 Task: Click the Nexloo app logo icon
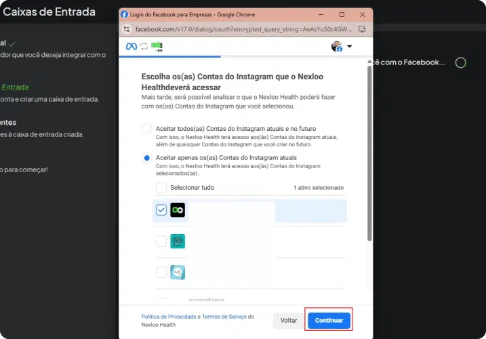click(x=157, y=46)
